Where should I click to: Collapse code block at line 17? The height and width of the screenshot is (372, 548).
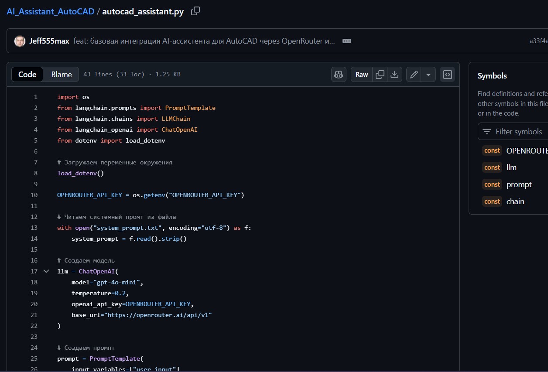(x=46, y=271)
